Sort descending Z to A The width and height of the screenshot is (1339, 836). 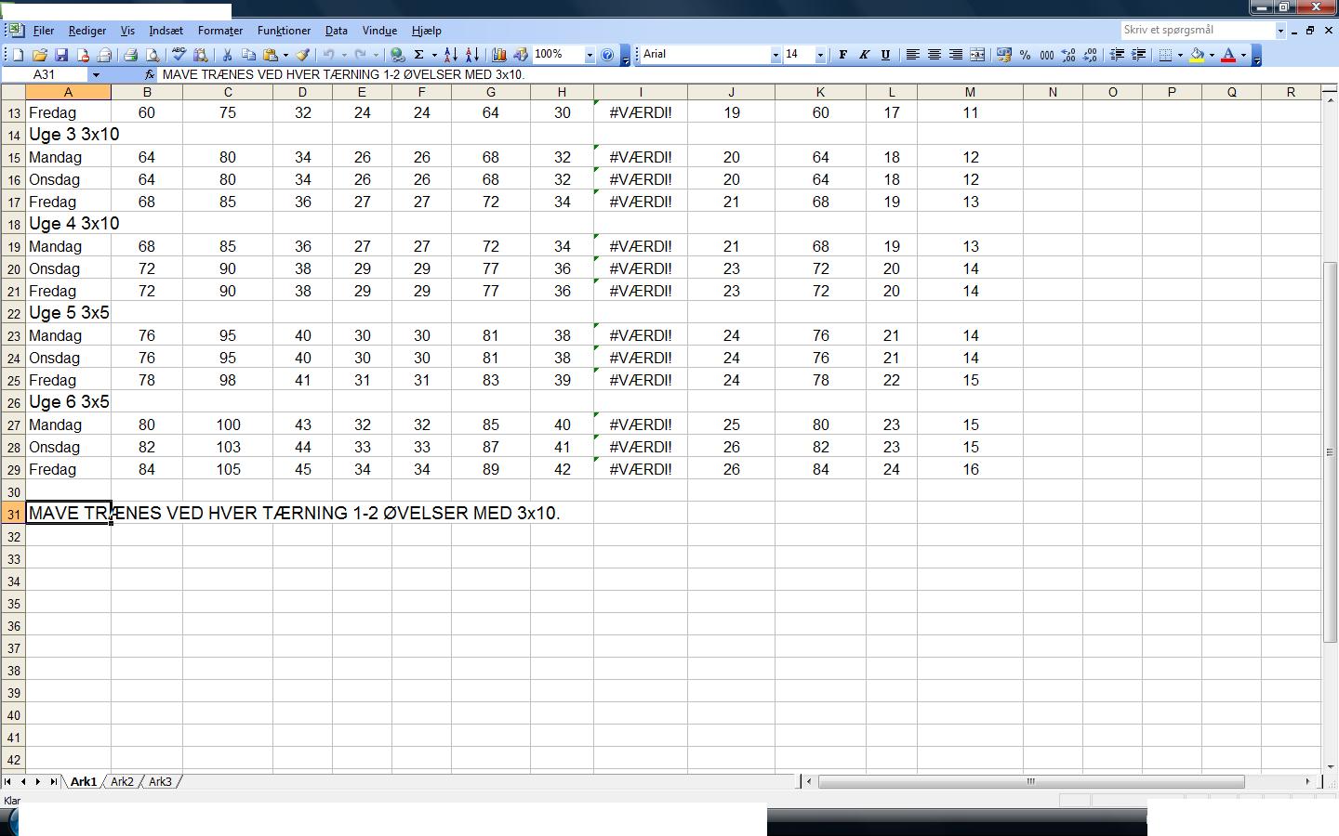[x=472, y=55]
